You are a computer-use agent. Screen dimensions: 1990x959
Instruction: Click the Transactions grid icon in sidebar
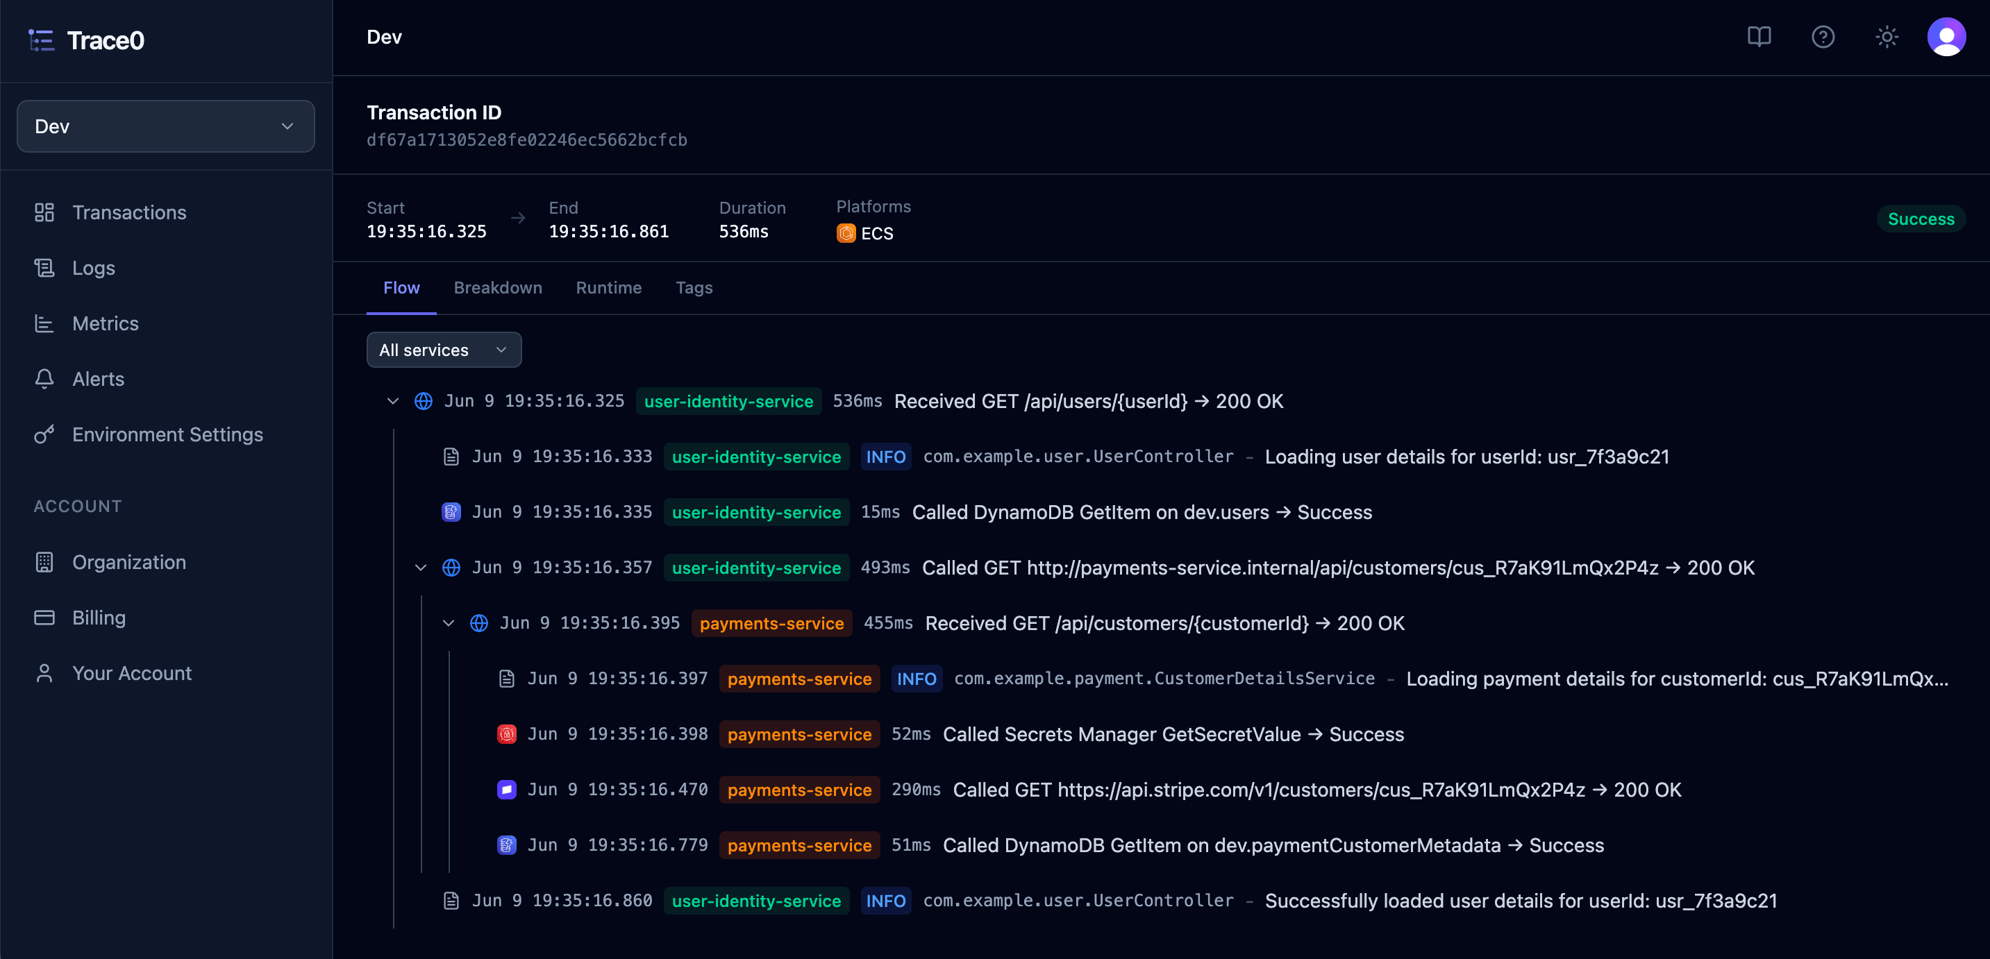point(44,212)
